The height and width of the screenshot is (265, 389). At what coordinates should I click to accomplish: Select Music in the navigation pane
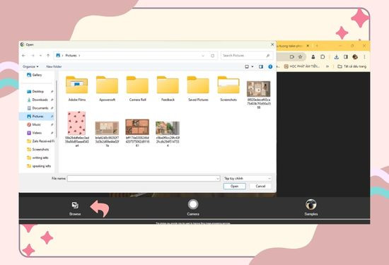tap(37, 124)
